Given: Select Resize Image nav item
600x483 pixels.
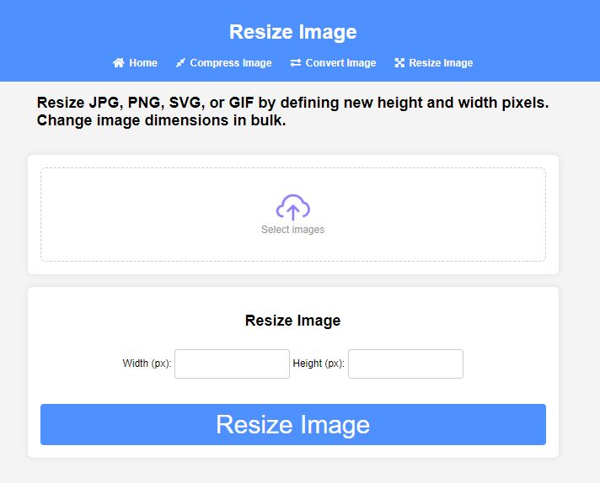Looking at the screenshot, I should [x=434, y=62].
